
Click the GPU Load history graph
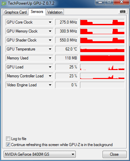(102, 67)
